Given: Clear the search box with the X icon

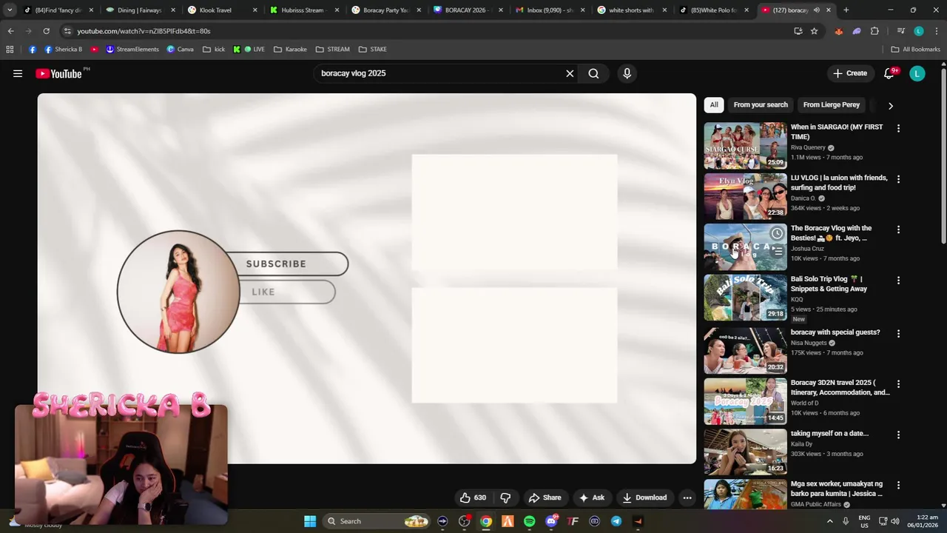Looking at the screenshot, I should (570, 73).
